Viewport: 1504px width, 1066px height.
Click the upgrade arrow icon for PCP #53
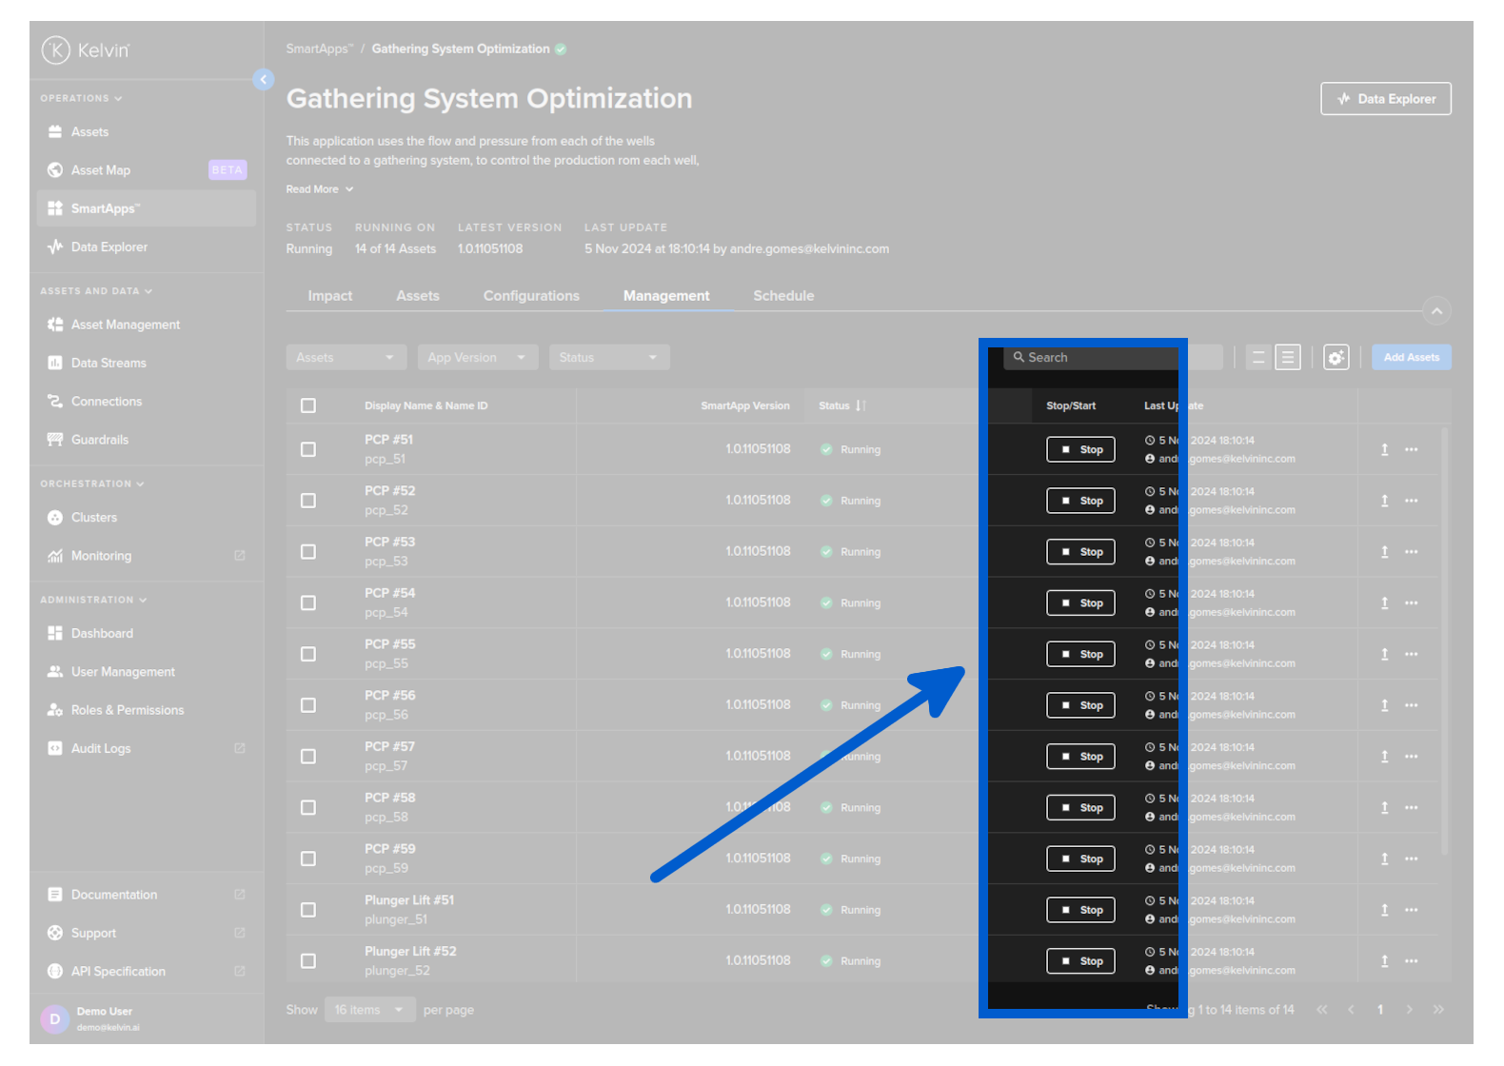[x=1384, y=552]
